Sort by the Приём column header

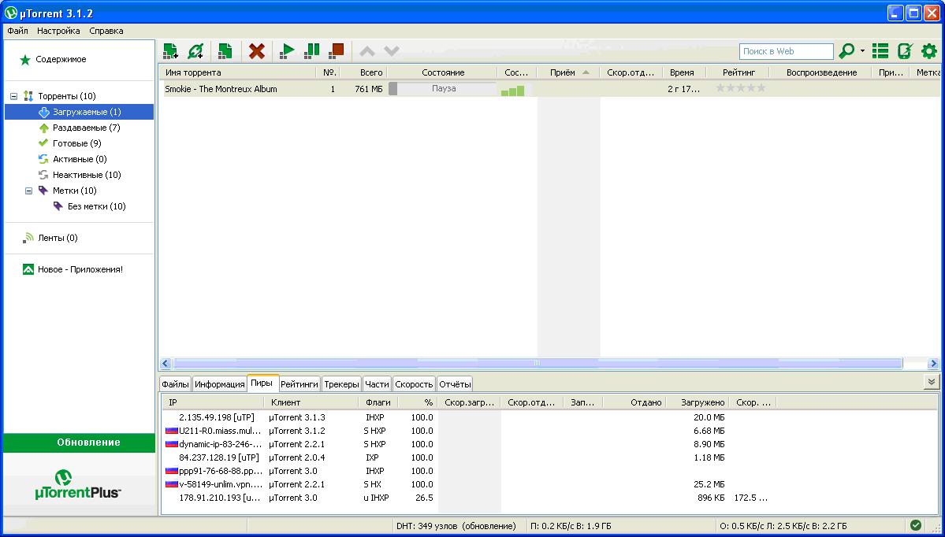pos(567,72)
